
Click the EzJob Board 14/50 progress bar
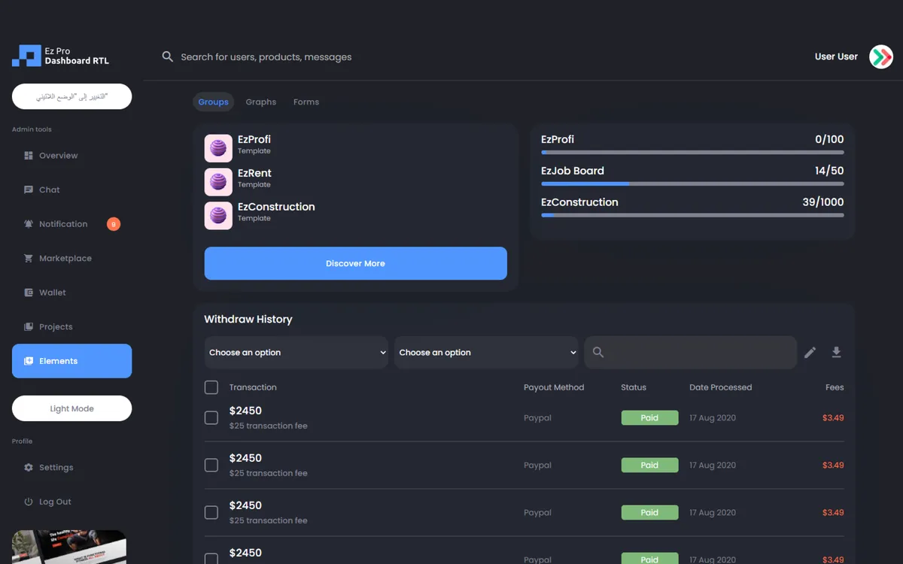(692, 183)
